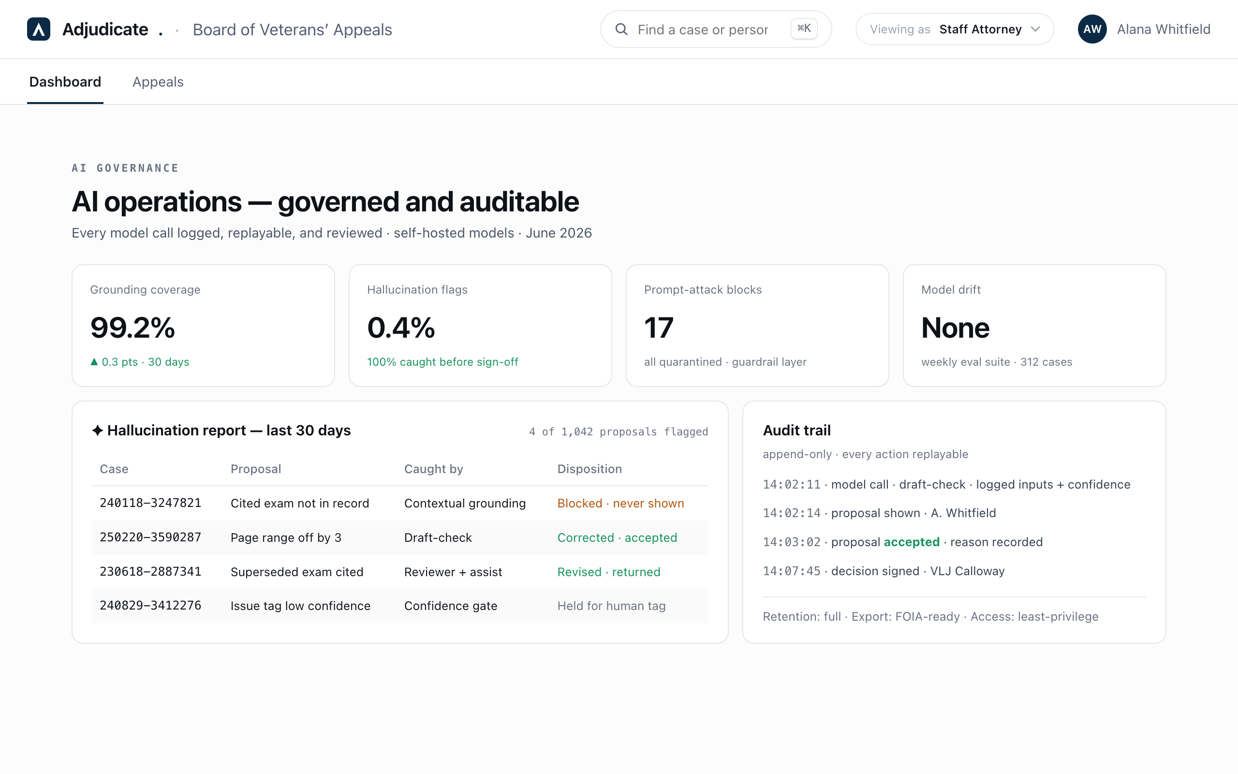Click the Proposal column header
The image size is (1238, 774).
pyautogui.click(x=256, y=469)
